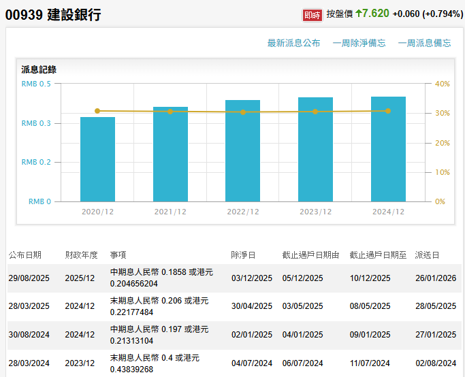The image size is (465, 377).
Task: Click the yield line point above 2024/12
Action: pos(388,111)
